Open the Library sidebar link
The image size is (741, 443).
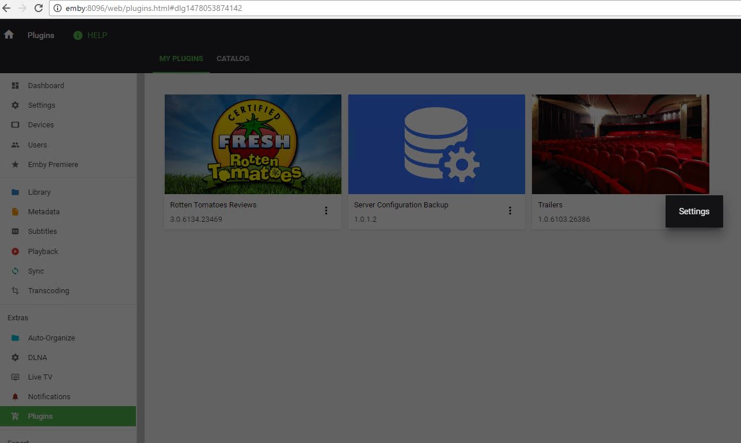click(x=68, y=192)
